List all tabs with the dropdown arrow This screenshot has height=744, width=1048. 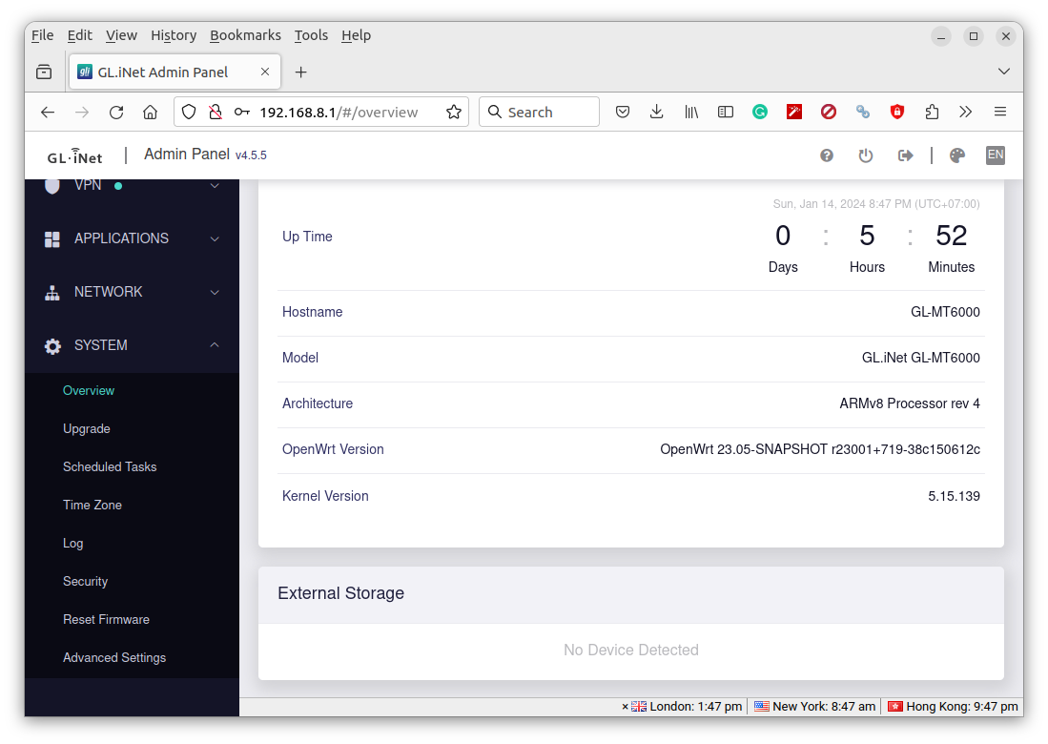[x=1003, y=72]
